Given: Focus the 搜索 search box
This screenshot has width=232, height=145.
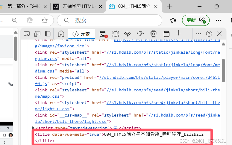Looking at the screenshot, I should (x=110, y=20).
